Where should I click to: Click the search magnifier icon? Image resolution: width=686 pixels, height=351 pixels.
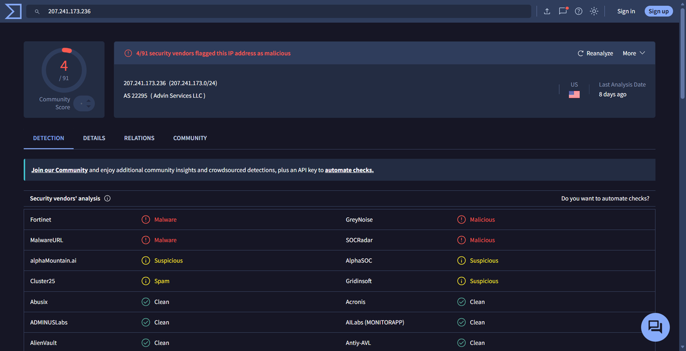pos(37,11)
